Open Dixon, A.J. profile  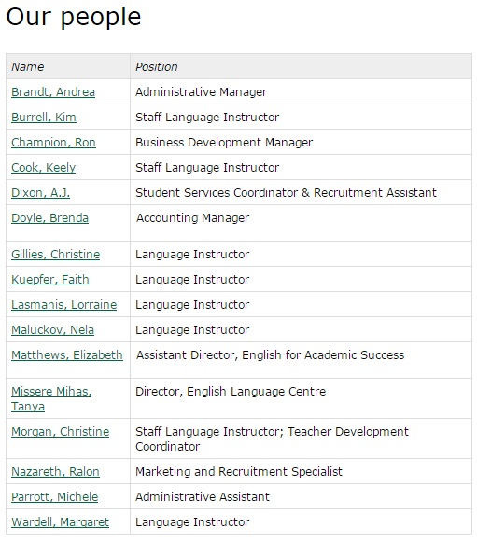coord(40,193)
